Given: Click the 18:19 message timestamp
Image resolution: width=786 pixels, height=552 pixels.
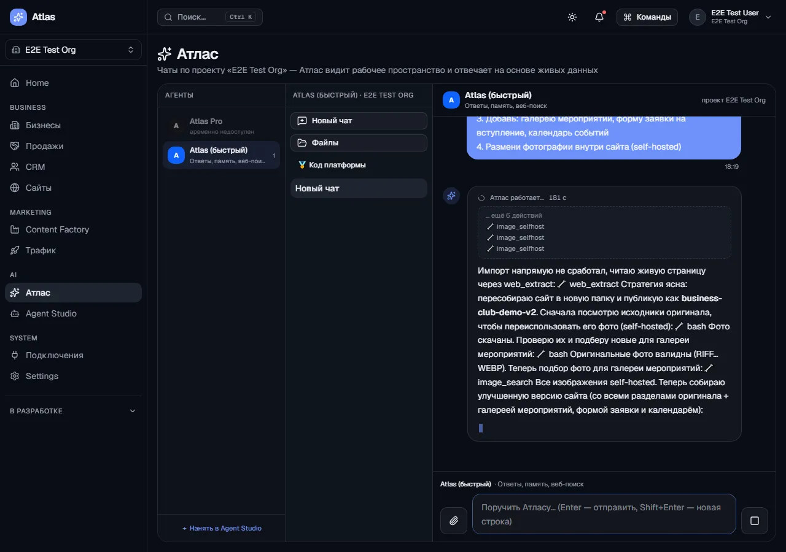Looking at the screenshot, I should point(731,166).
